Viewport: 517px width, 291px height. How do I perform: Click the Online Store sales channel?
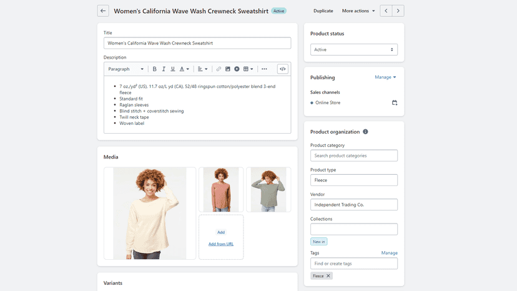point(327,102)
